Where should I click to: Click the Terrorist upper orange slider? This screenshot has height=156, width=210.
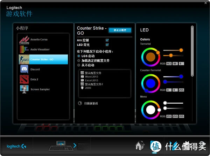tap(173, 50)
